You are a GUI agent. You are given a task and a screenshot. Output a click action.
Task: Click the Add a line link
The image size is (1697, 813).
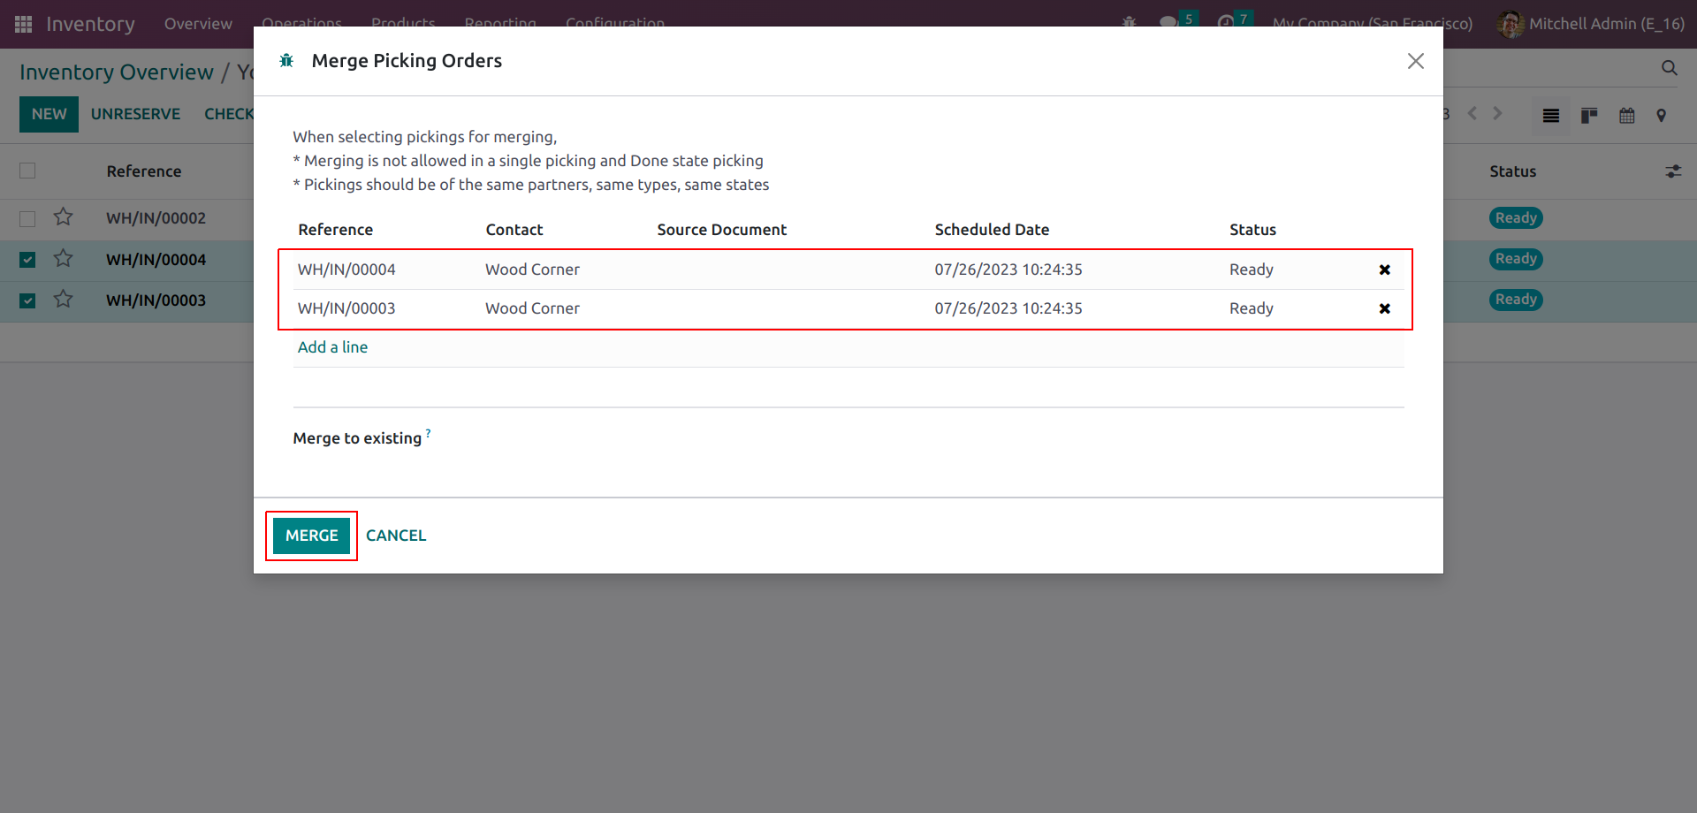pos(332,347)
